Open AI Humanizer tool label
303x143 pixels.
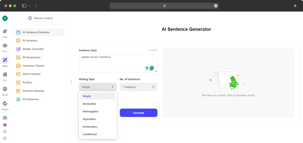click(31, 99)
